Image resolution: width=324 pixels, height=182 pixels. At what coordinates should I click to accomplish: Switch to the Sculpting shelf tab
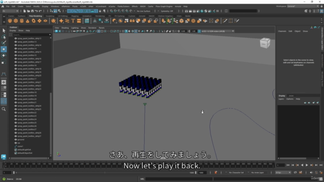[50, 16]
